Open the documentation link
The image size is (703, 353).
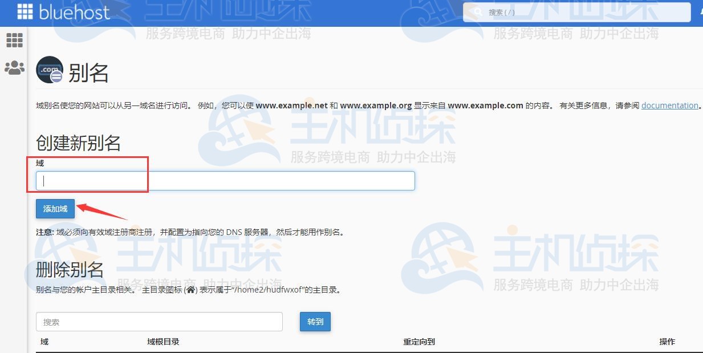point(669,106)
